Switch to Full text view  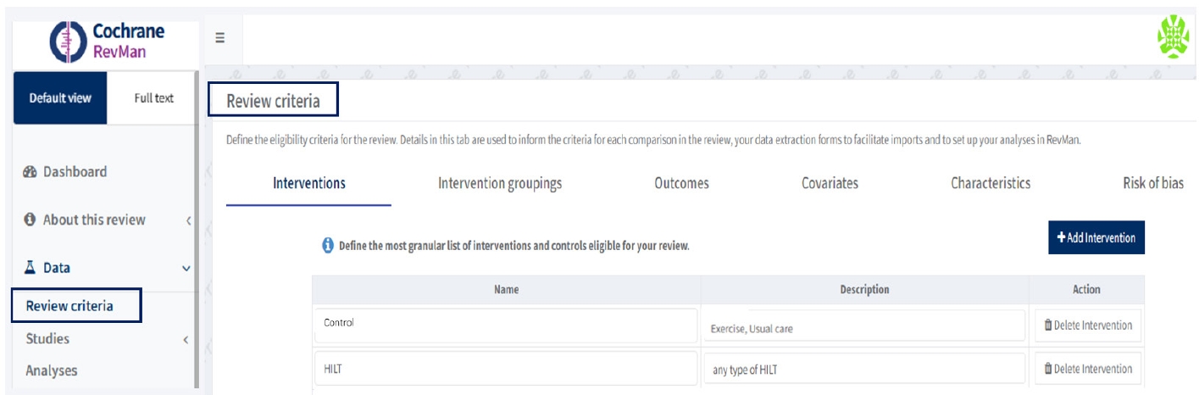pyautogui.click(x=153, y=98)
